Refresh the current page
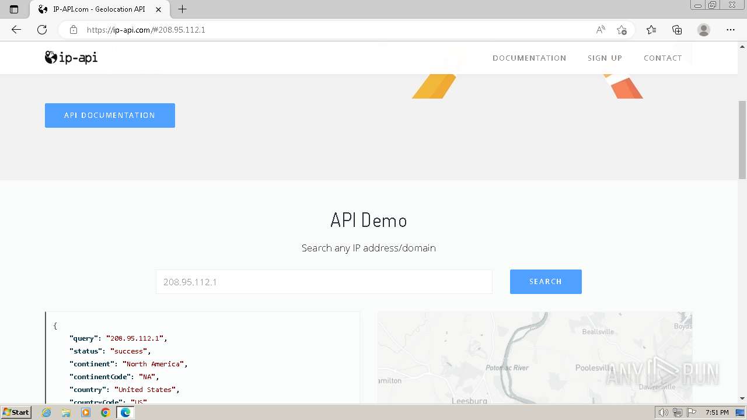Viewport: 747px width, 420px height. pyautogui.click(x=42, y=30)
